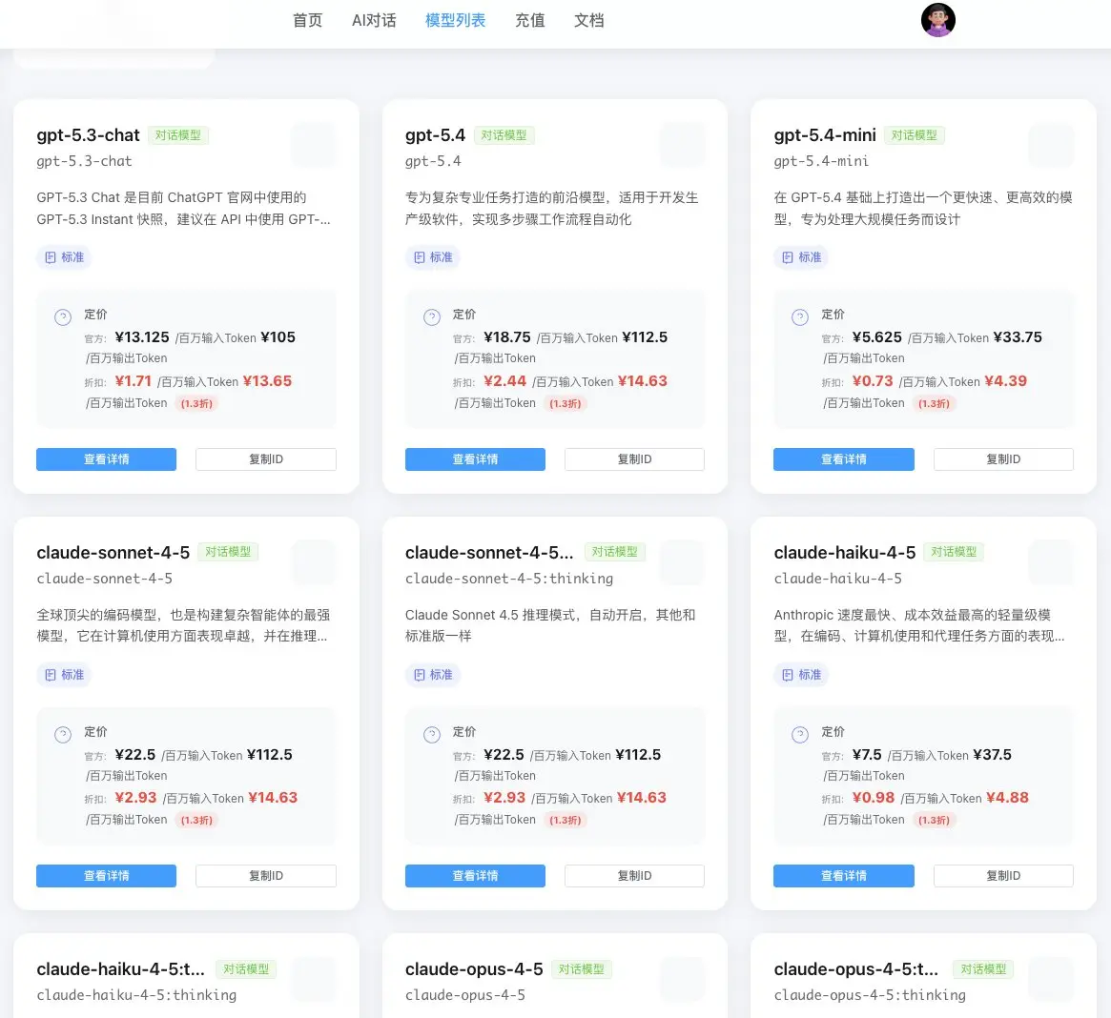The image size is (1111, 1018).
Task: Click 查看详情 for gpt-5.3-chat
Action: pyautogui.click(x=106, y=459)
